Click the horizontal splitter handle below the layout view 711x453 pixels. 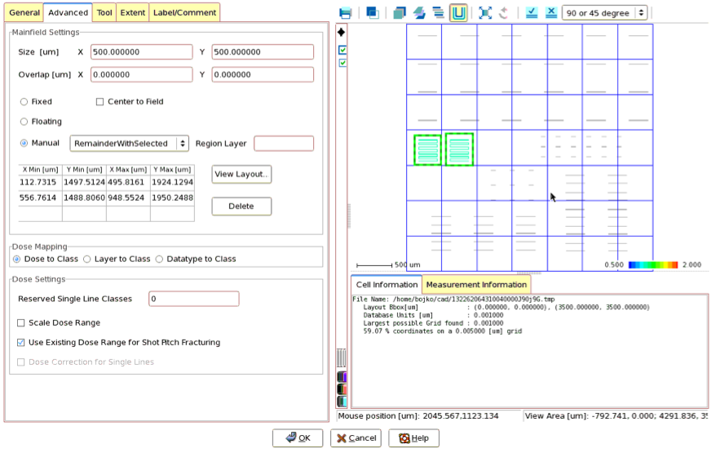528,273
